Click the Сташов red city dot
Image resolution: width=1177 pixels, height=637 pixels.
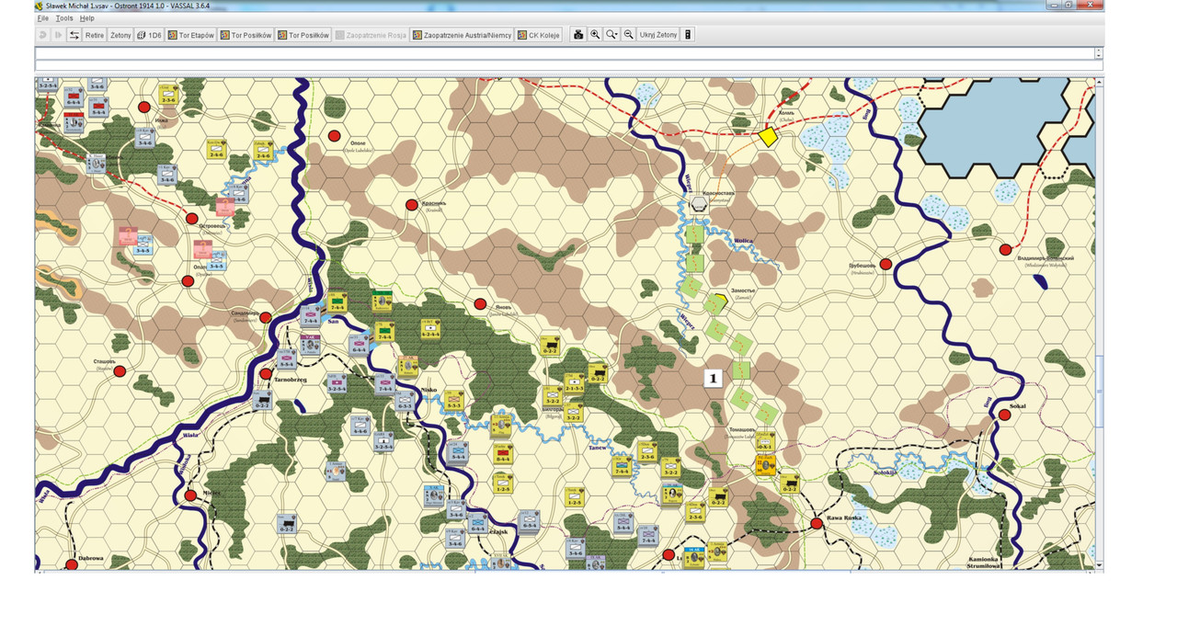pos(120,370)
